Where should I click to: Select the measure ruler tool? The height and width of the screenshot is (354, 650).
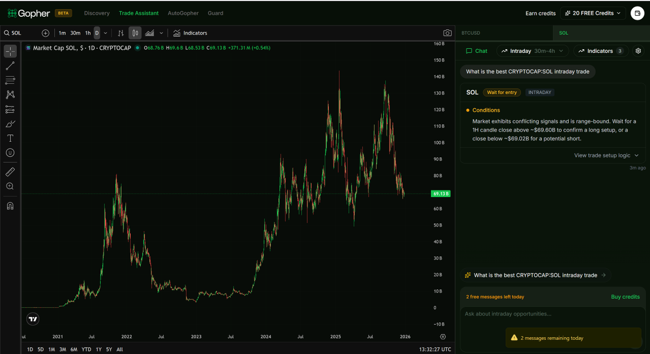click(x=10, y=172)
